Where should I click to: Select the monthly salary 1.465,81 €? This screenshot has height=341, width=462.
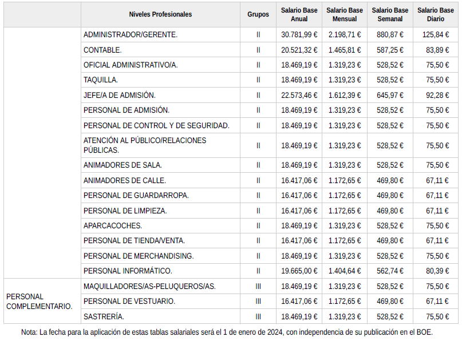pos(345,50)
